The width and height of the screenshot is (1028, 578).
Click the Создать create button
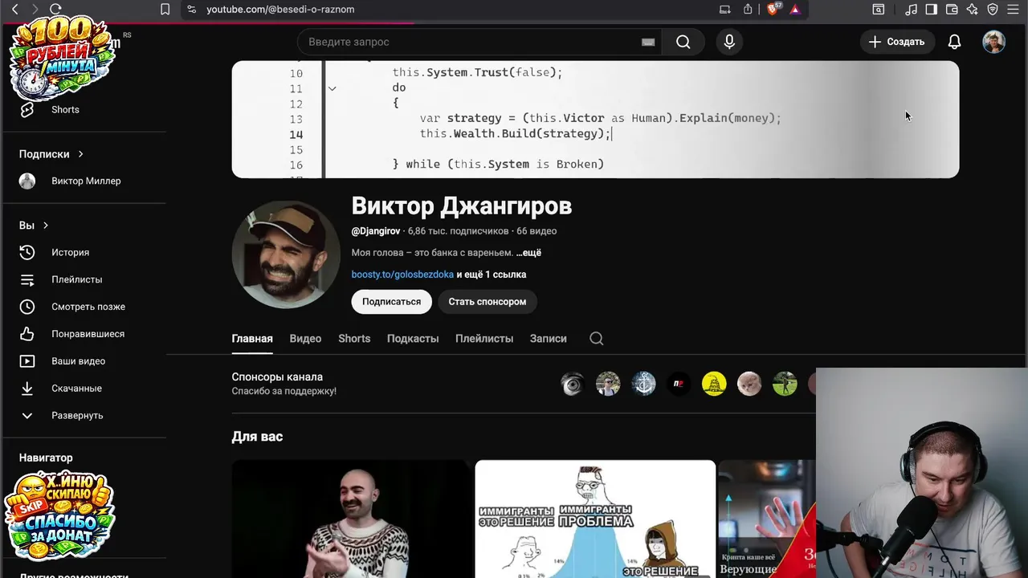coord(896,42)
